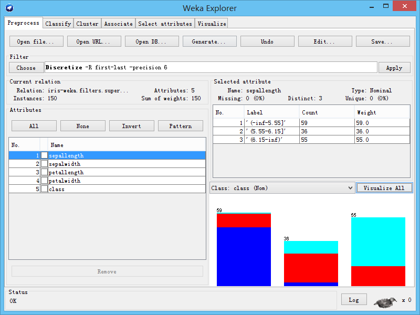Click the Weka bird logo in the title bar
Screen dimensions: 420x315
point(9,8)
